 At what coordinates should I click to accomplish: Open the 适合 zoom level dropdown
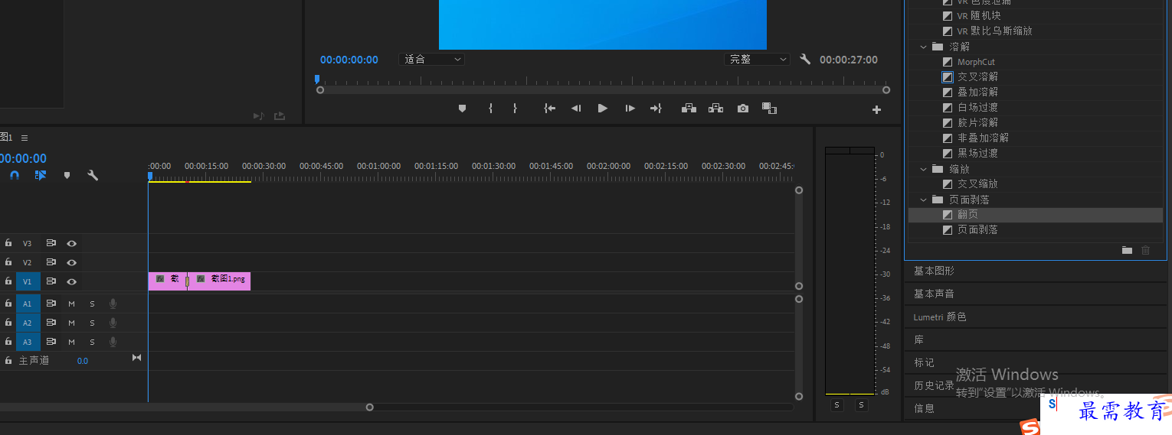tap(431, 59)
